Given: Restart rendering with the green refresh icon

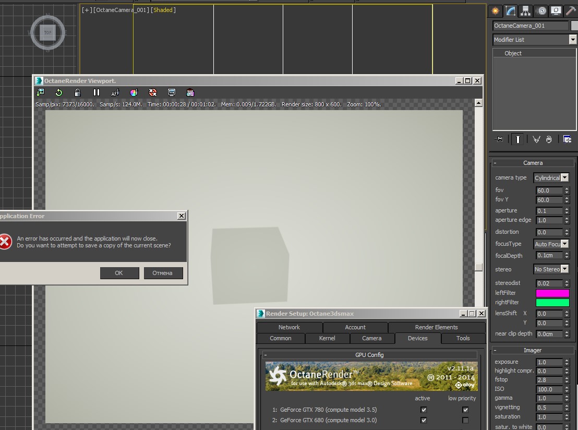Looking at the screenshot, I should [x=58, y=92].
